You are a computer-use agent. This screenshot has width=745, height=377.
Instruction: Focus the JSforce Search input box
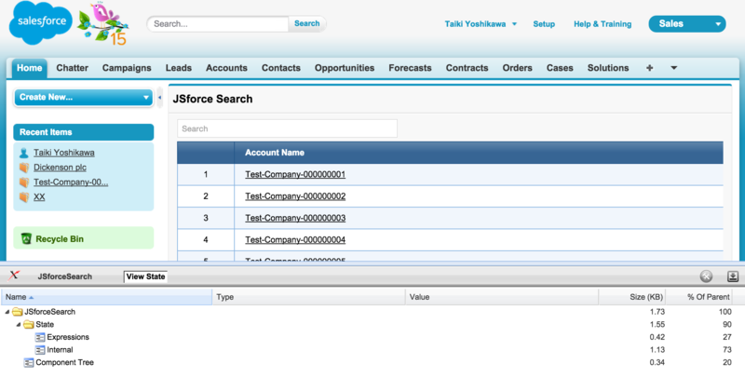click(287, 128)
